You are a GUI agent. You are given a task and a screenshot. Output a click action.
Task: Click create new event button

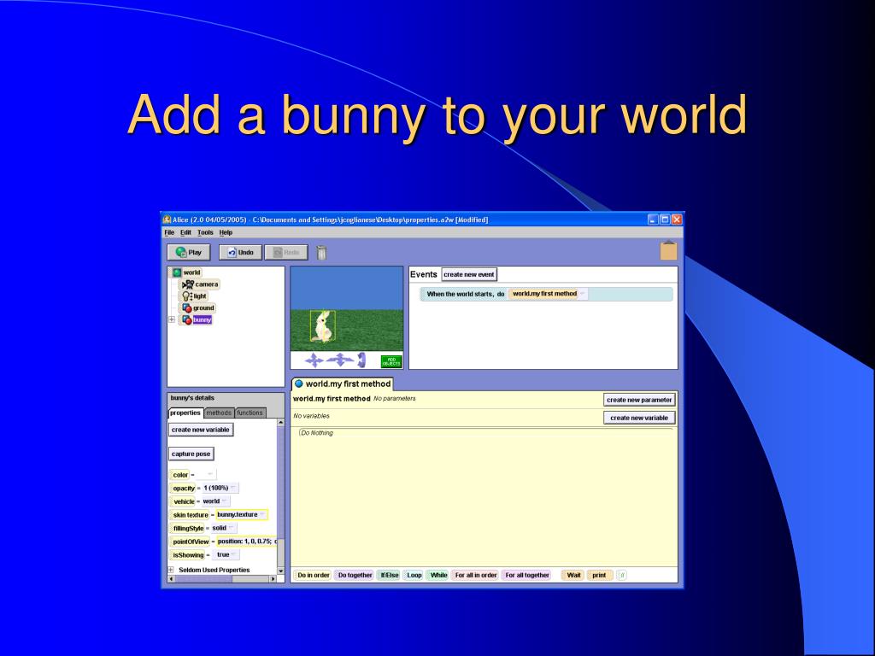click(469, 274)
